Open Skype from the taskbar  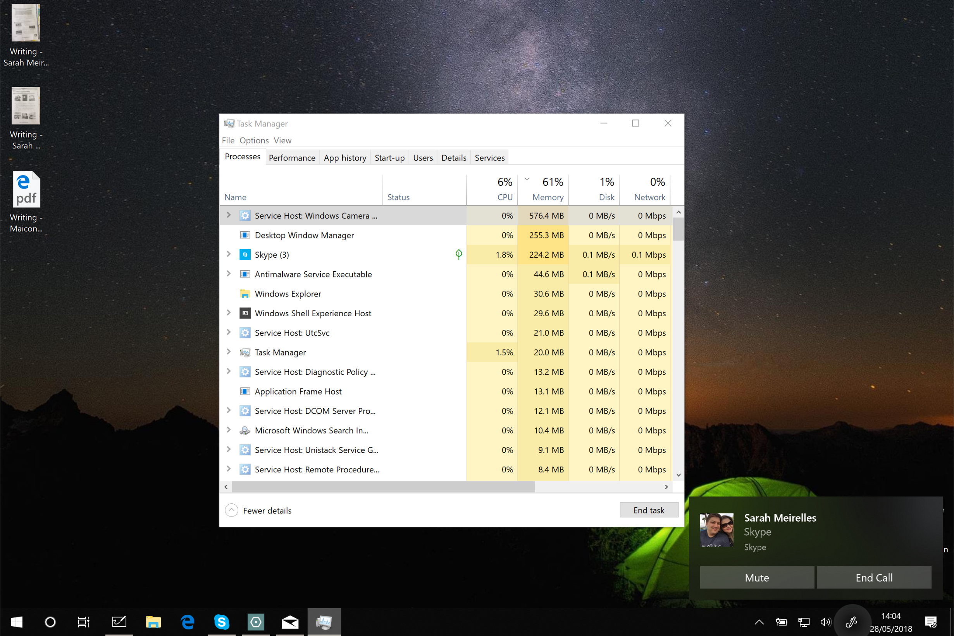coord(221,621)
